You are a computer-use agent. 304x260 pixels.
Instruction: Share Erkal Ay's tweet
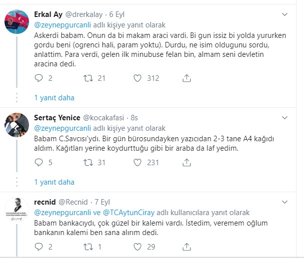pos(186,78)
